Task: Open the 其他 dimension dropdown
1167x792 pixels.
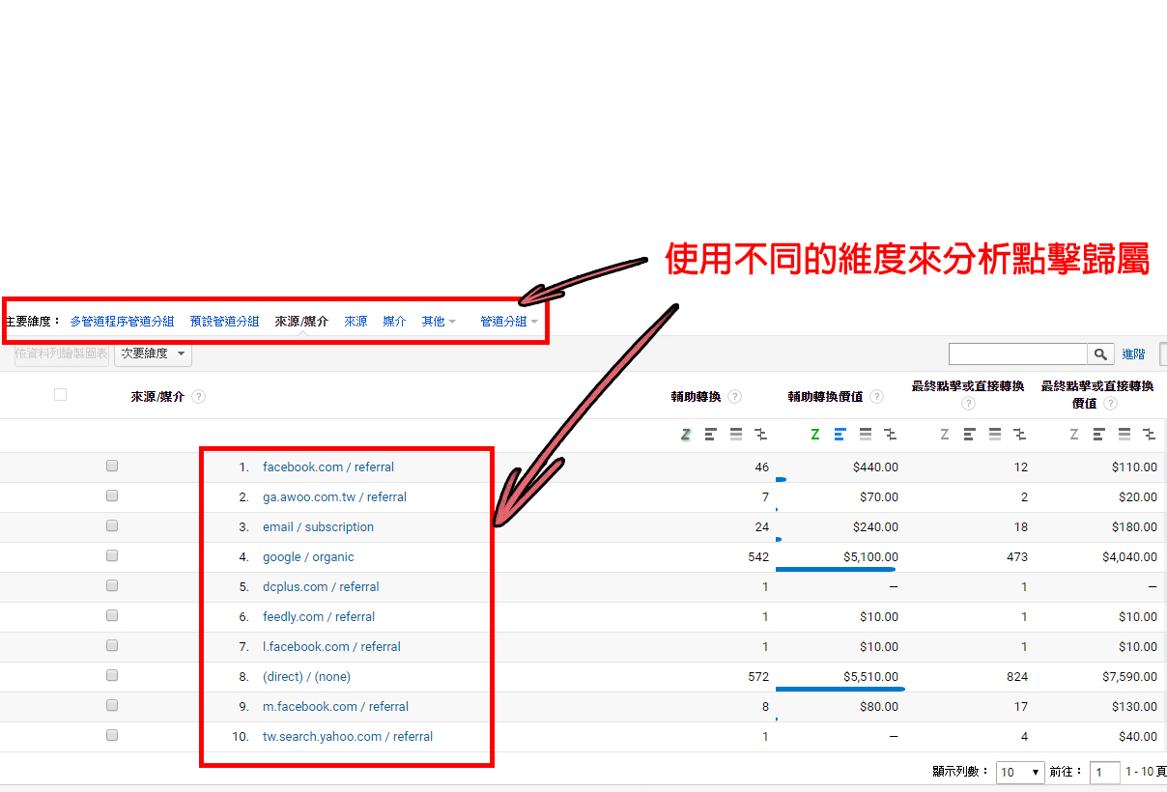Action: pyautogui.click(x=439, y=322)
